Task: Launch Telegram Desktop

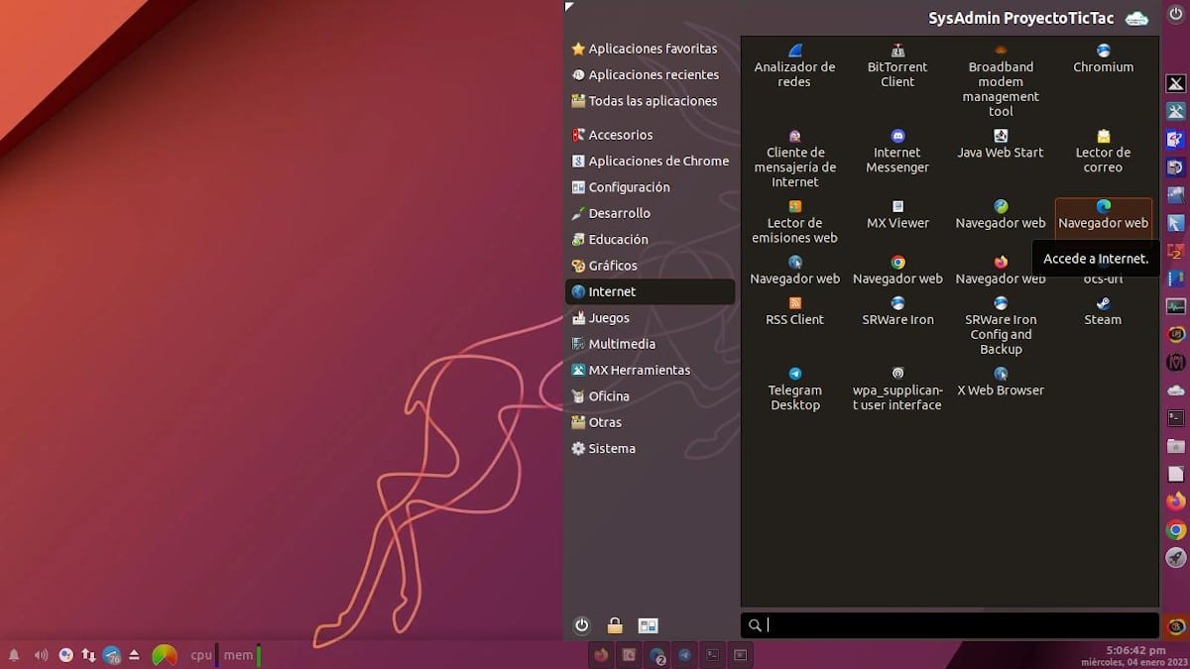Action: coord(794,382)
